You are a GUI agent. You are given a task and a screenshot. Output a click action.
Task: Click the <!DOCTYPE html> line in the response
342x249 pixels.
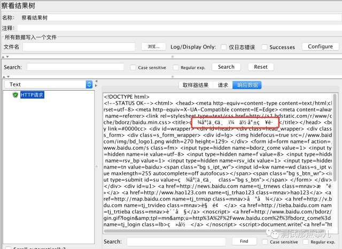tap(127, 97)
